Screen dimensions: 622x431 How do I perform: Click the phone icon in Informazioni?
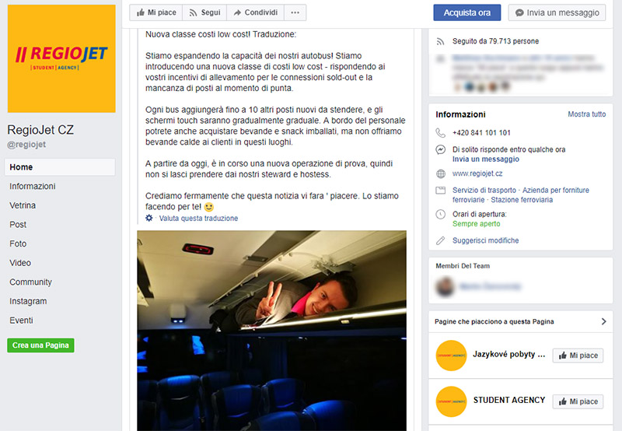tap(440, 132)
